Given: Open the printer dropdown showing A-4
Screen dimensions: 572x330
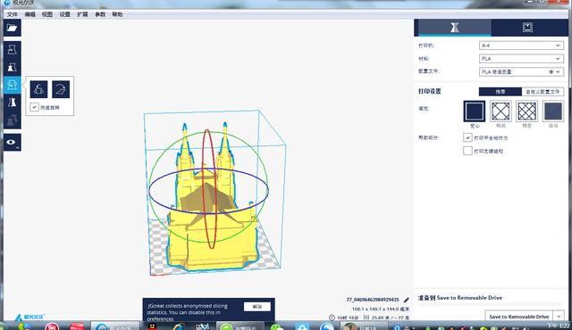Looking at the screenshot, I should (x=521, y=45).
